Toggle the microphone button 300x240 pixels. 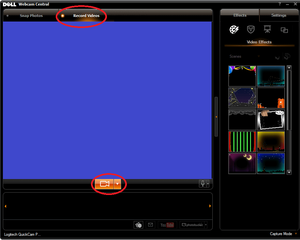click(x=202, y=184)
